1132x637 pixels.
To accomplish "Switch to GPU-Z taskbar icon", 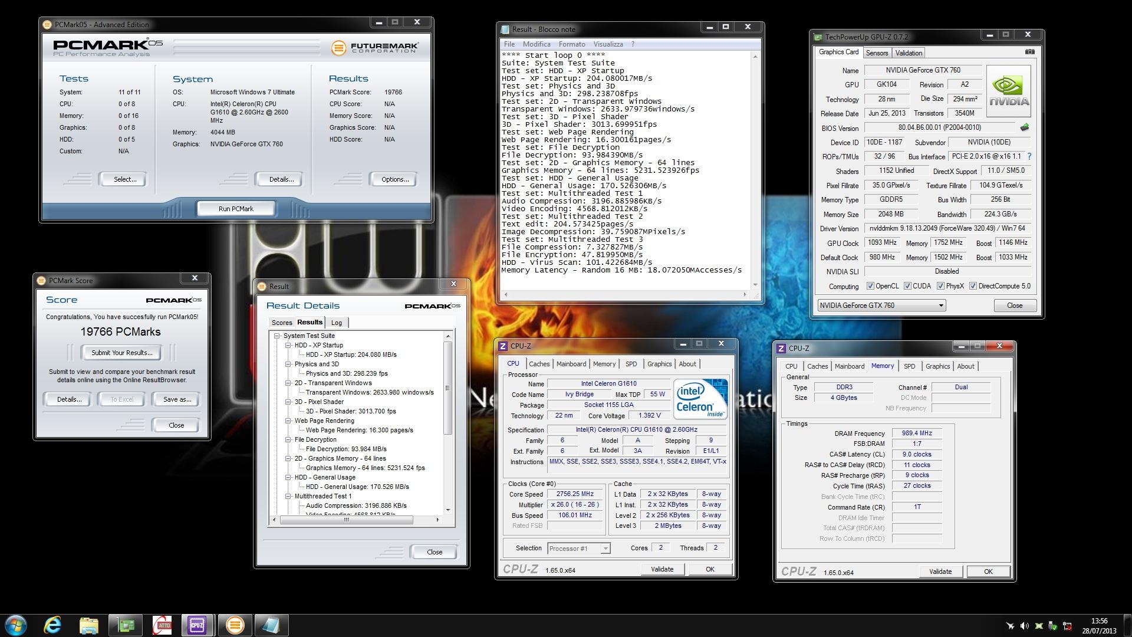I will 125,625.
